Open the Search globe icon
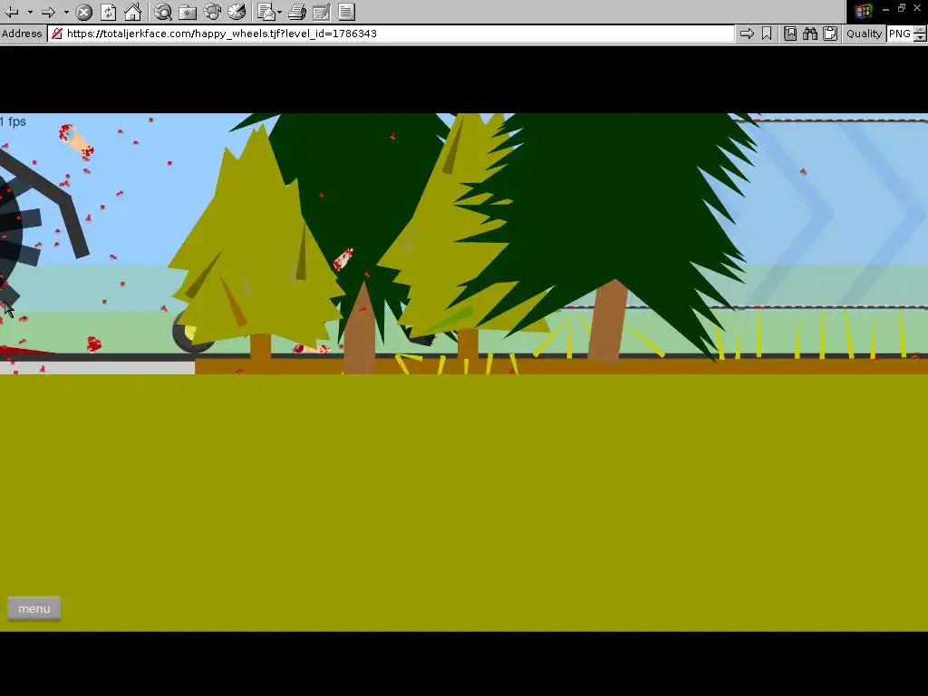This screenshot has height=696, width=928. (x=163, y=12)
